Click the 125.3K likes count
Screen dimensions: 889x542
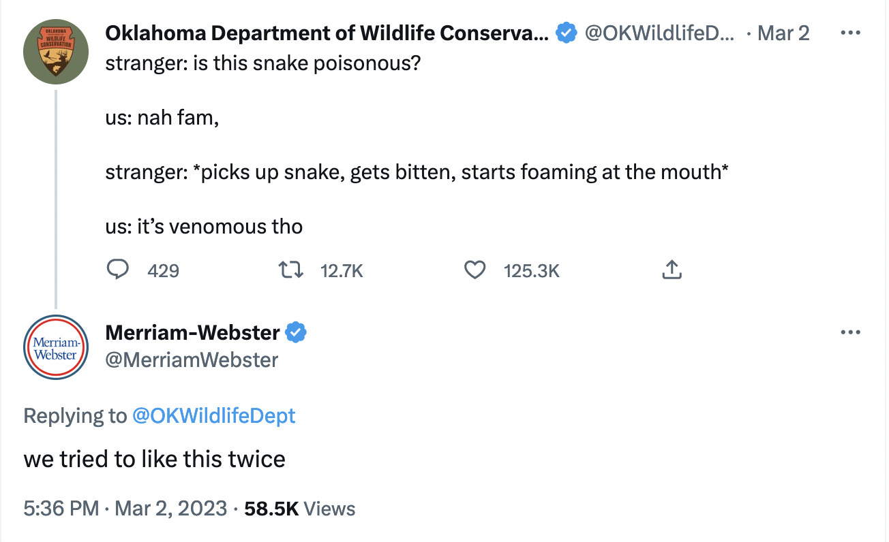(x=532, y=271)
